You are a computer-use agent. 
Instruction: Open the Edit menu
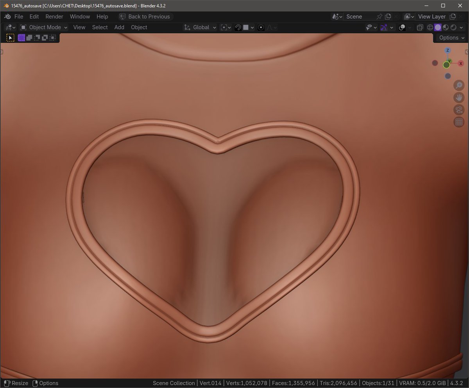pos(34,16)
